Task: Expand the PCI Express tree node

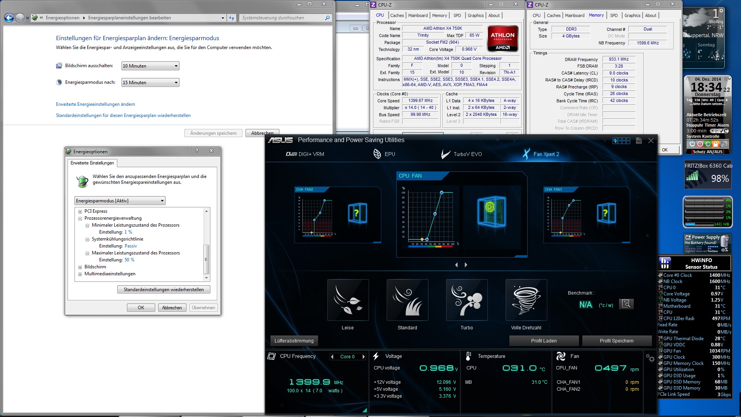Action: pos(80,212)
